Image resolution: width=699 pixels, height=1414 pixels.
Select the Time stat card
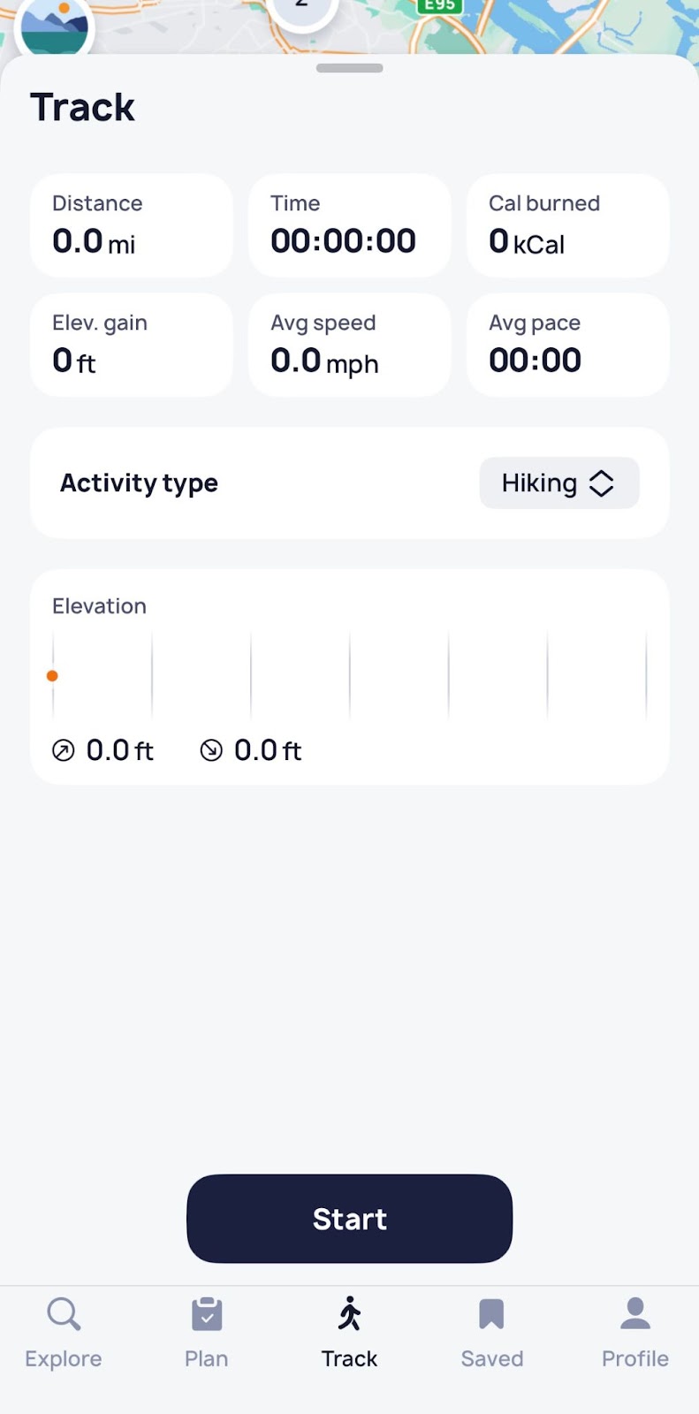point(350,225)
